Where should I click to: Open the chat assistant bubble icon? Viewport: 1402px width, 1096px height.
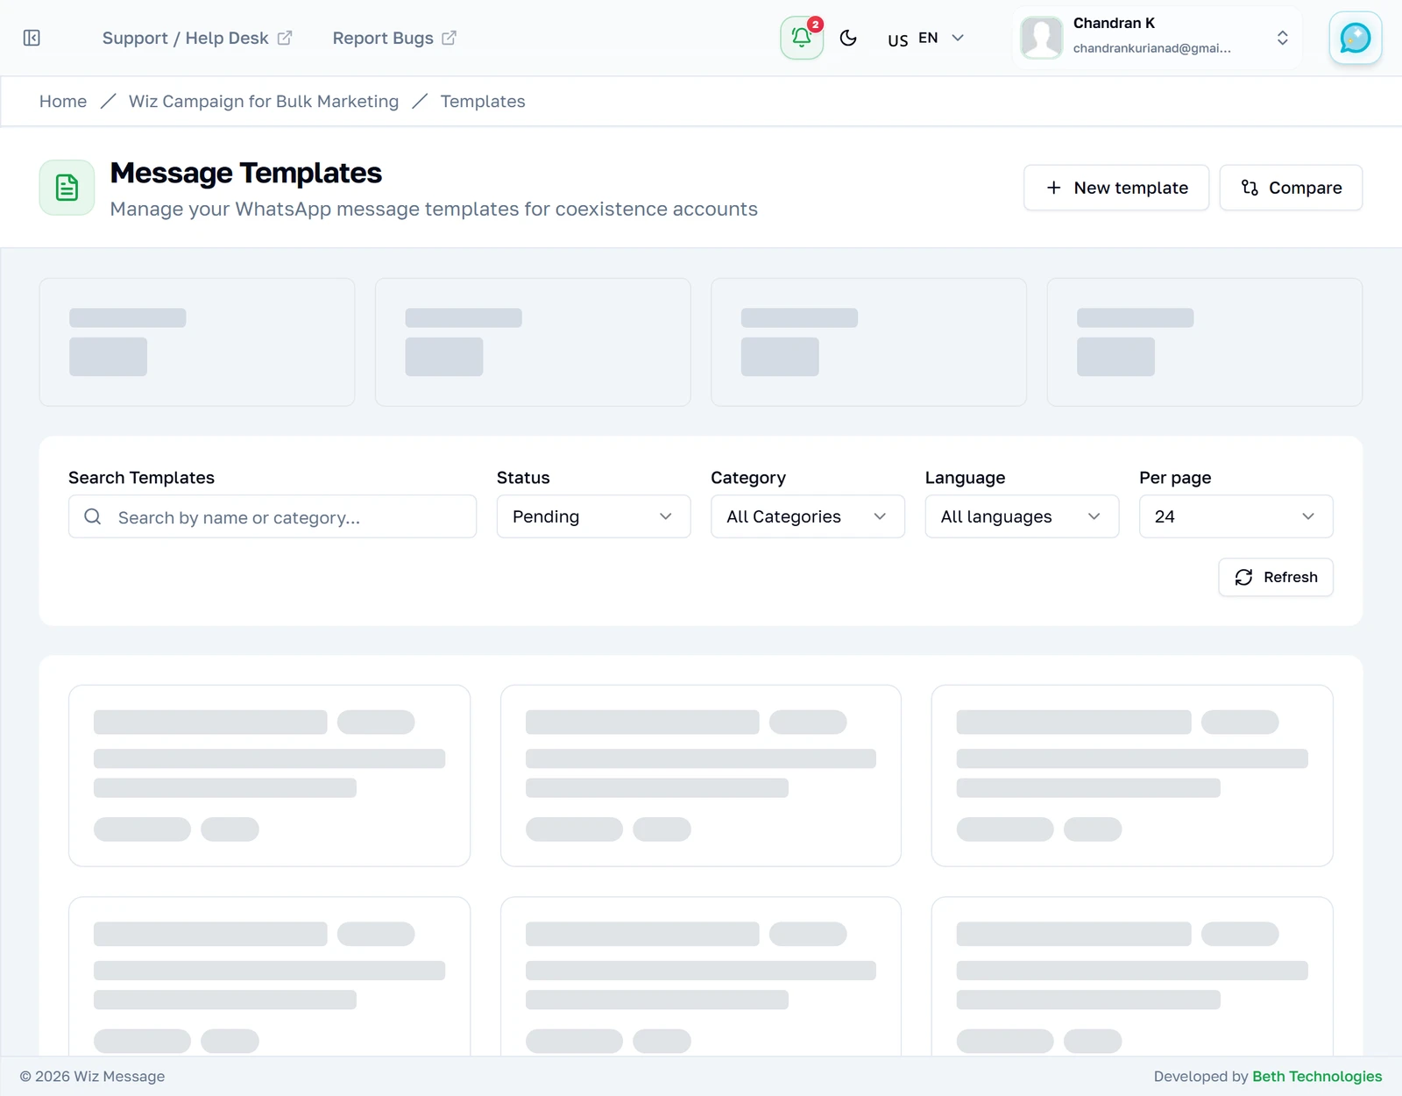pyautogui.click(x=1355, y=38)
